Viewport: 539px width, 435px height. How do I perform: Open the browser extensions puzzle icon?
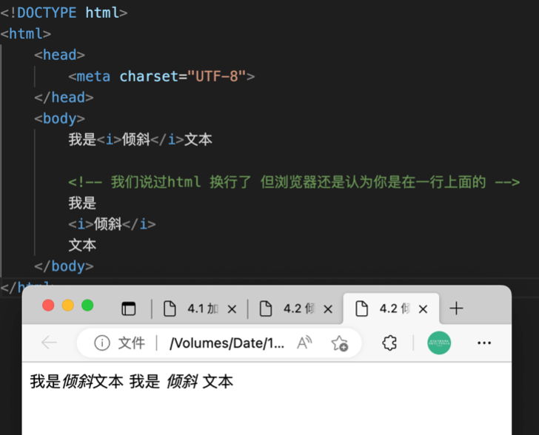389,343
